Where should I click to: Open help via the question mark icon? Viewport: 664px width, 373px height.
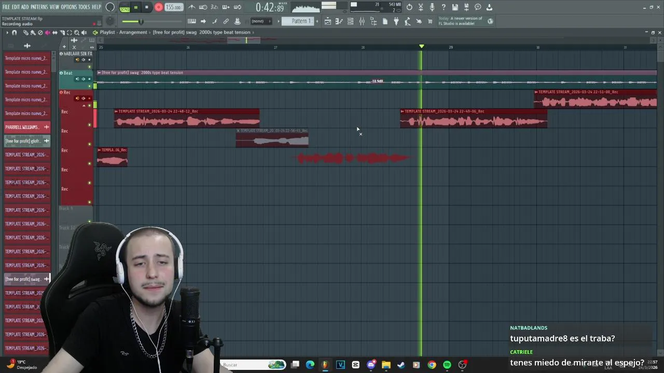coord(444,7)
